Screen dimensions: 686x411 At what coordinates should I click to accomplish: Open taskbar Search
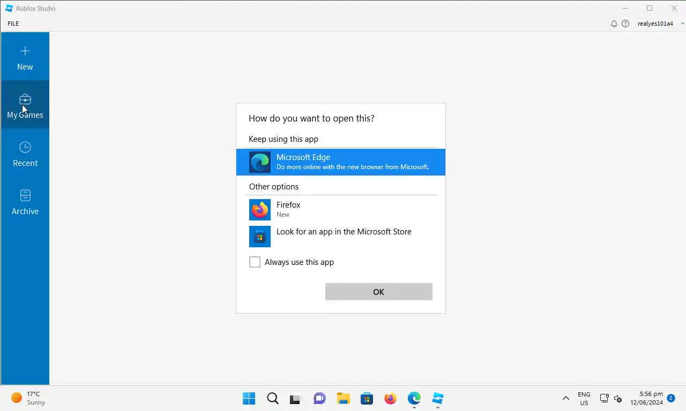click(x=273, y=399)
